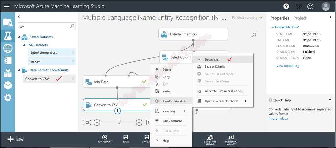This screenshot has width=336, height=148.
Task: Expand Open in a new Notebook submenu
Action: tap(223, 101)
